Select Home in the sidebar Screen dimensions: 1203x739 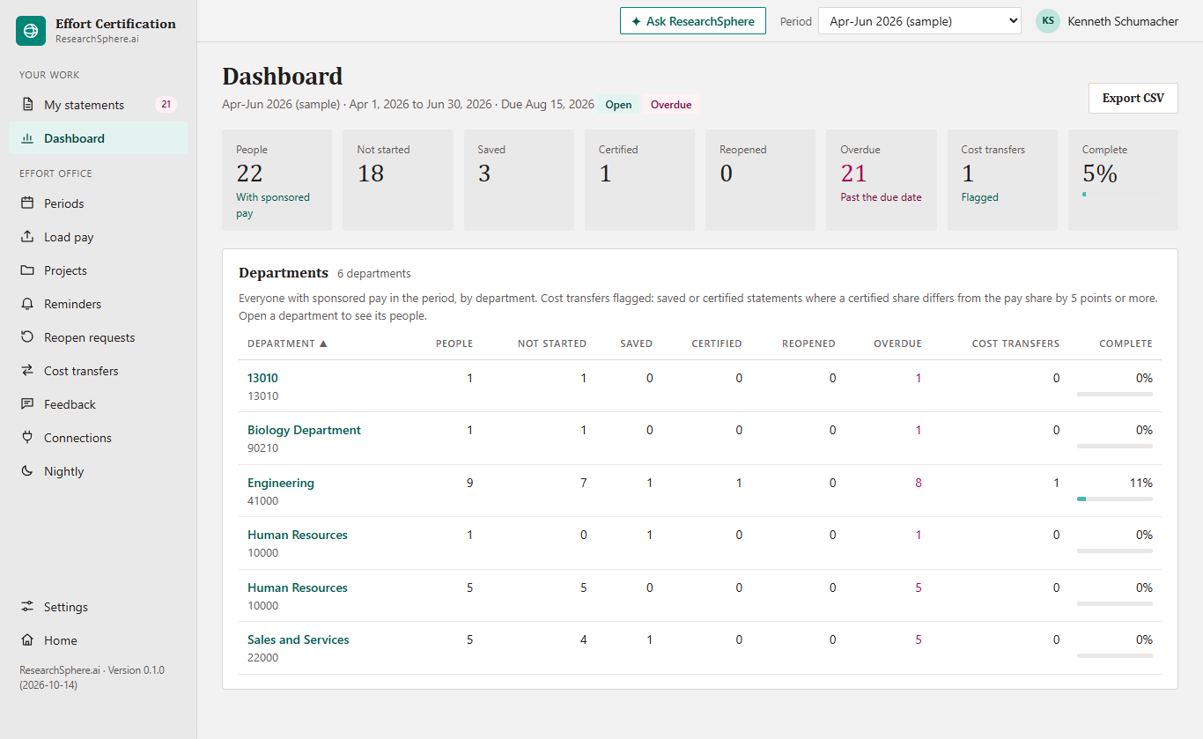pyautogui.click(x=99, y=640)
